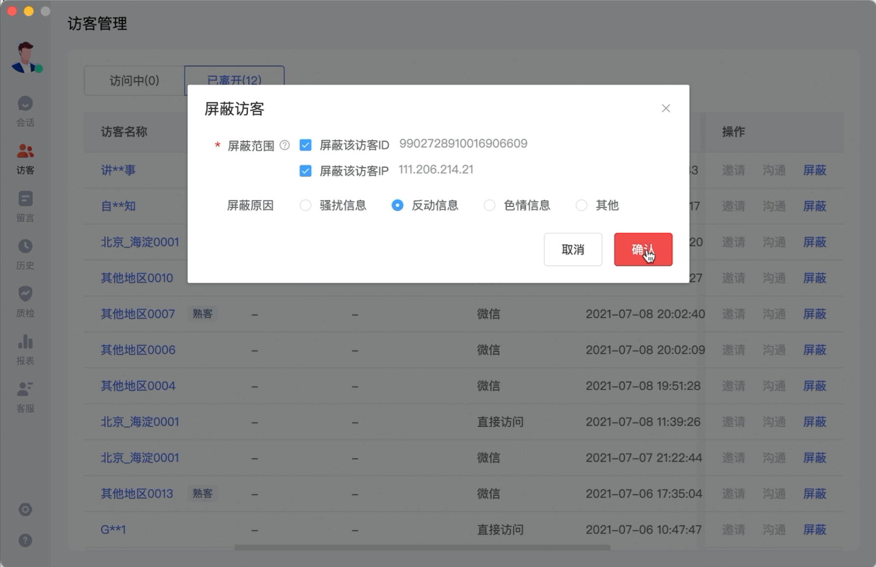Select the 其他 reason radio button
876x567 pixels.
(x=581, y=205)
